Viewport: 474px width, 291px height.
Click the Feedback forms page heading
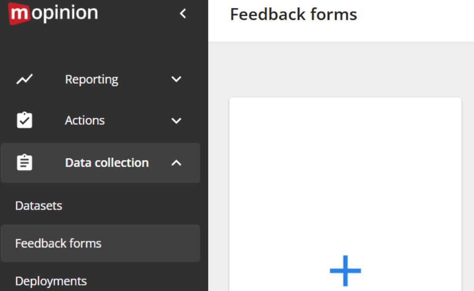(293, 14)
